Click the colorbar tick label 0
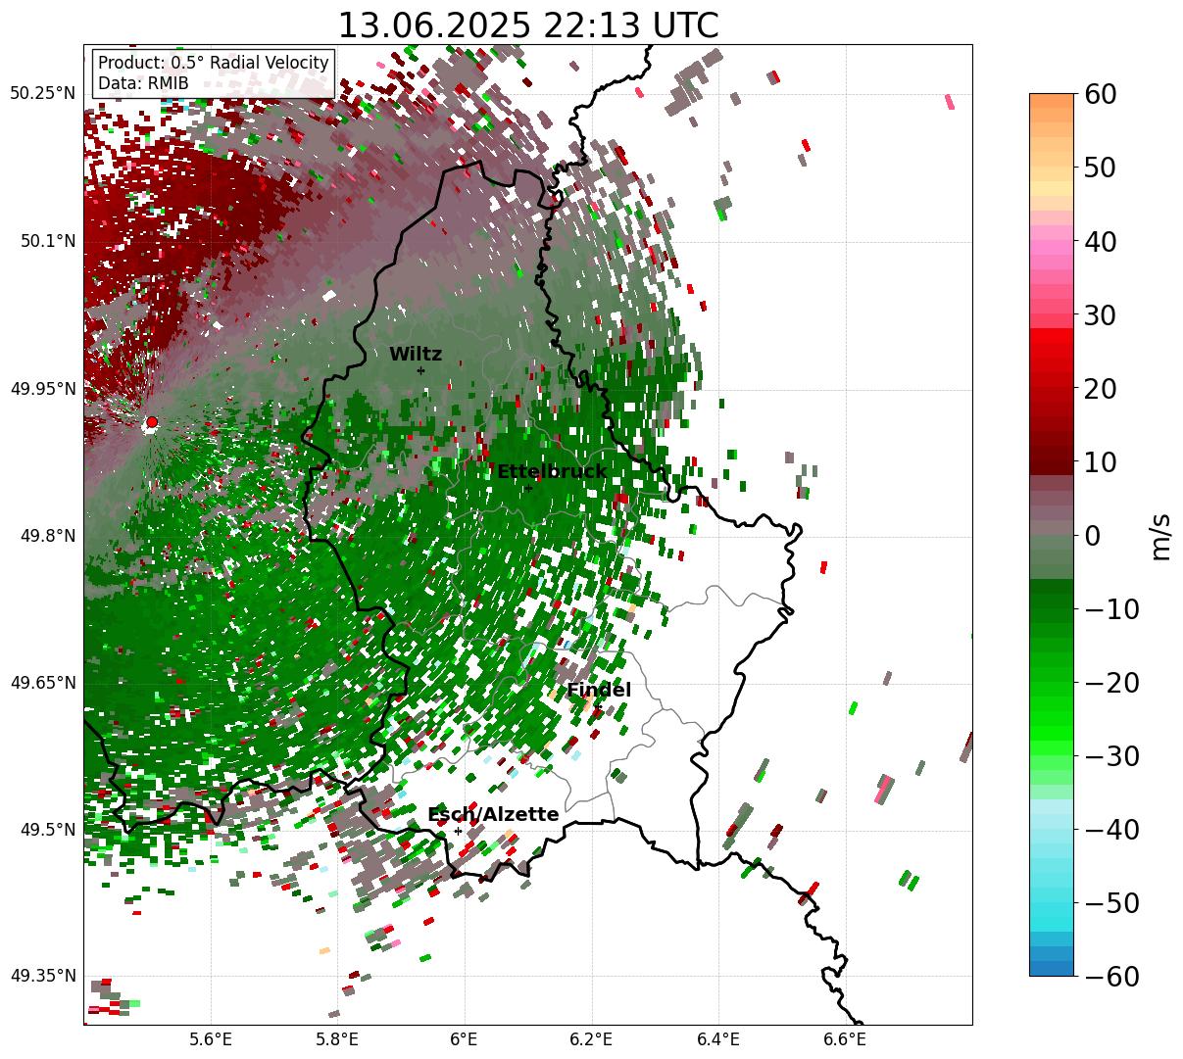 [1092, 535]
